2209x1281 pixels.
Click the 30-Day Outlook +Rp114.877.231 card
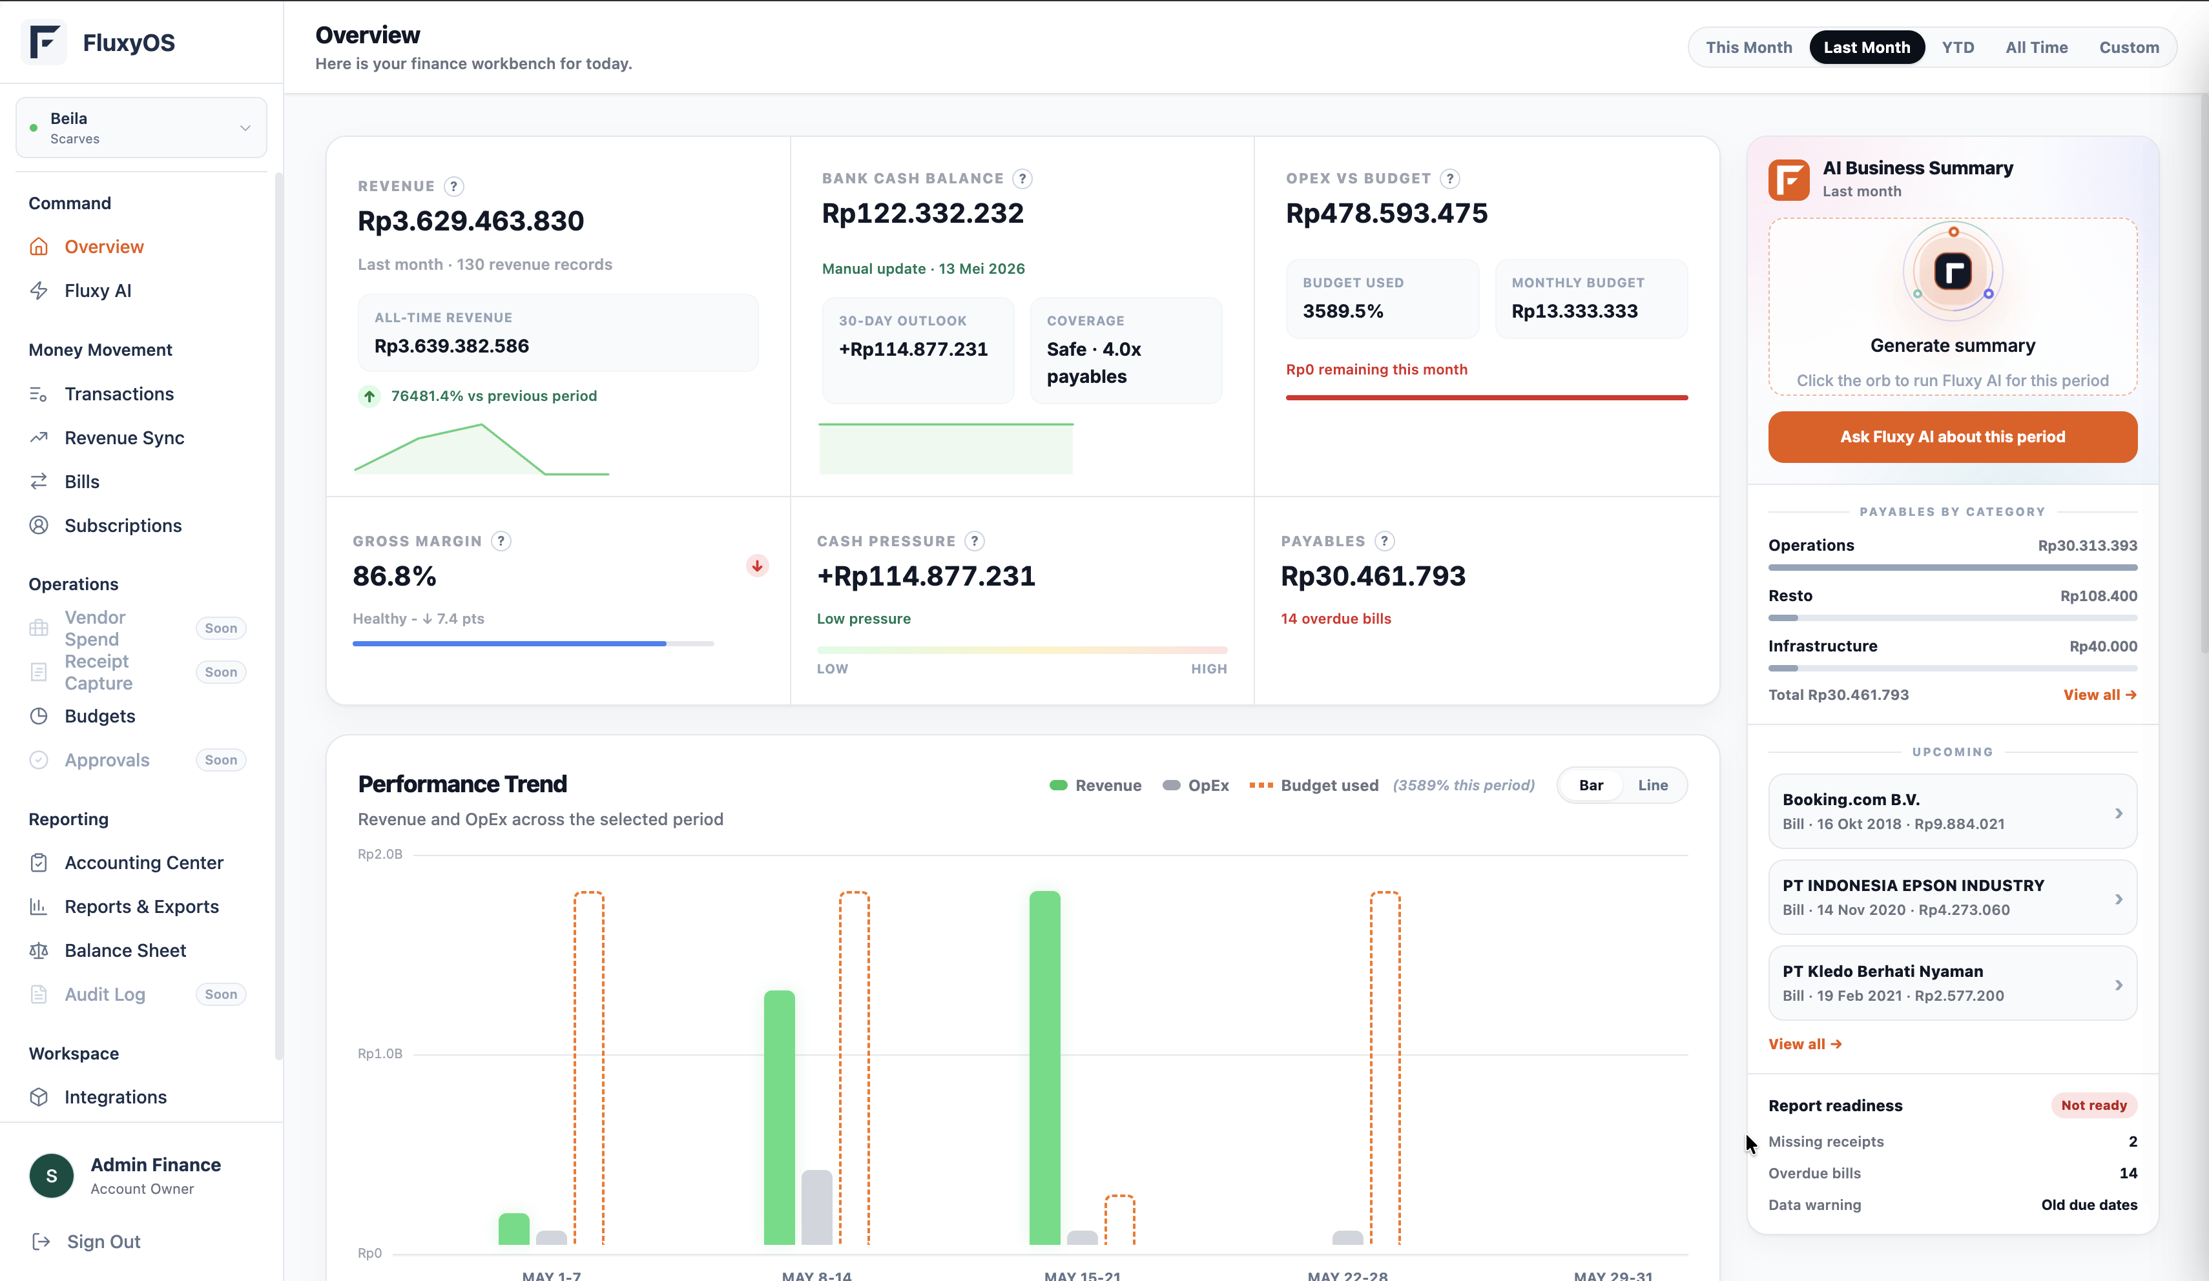point(918,351)
